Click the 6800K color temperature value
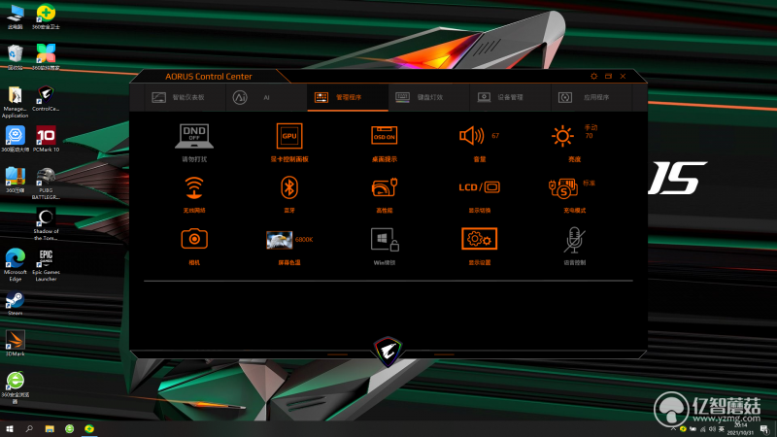 [x=304, y=239]
